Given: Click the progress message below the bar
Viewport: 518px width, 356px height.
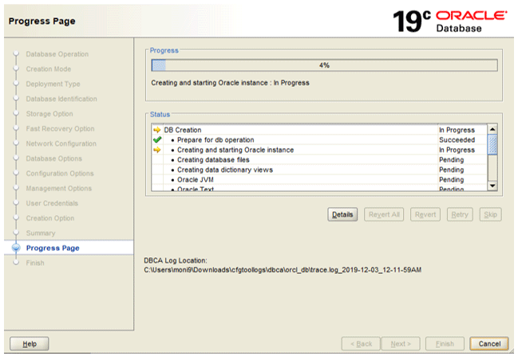Looking at the screenshot, I should pos(230,83).
